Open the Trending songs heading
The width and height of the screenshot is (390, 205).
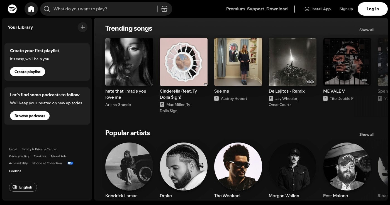pyautogui.click(x=129, y=28)
